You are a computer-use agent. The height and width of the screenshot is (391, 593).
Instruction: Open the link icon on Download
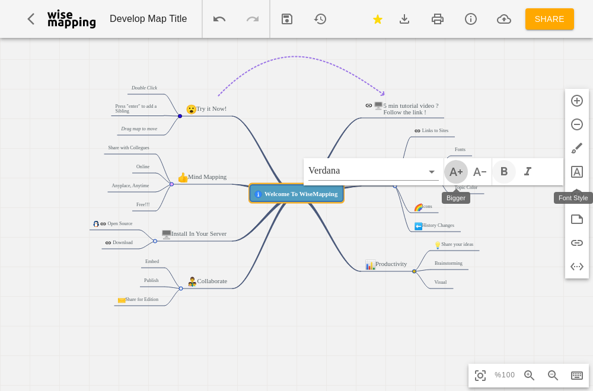(x=108, y=243)
